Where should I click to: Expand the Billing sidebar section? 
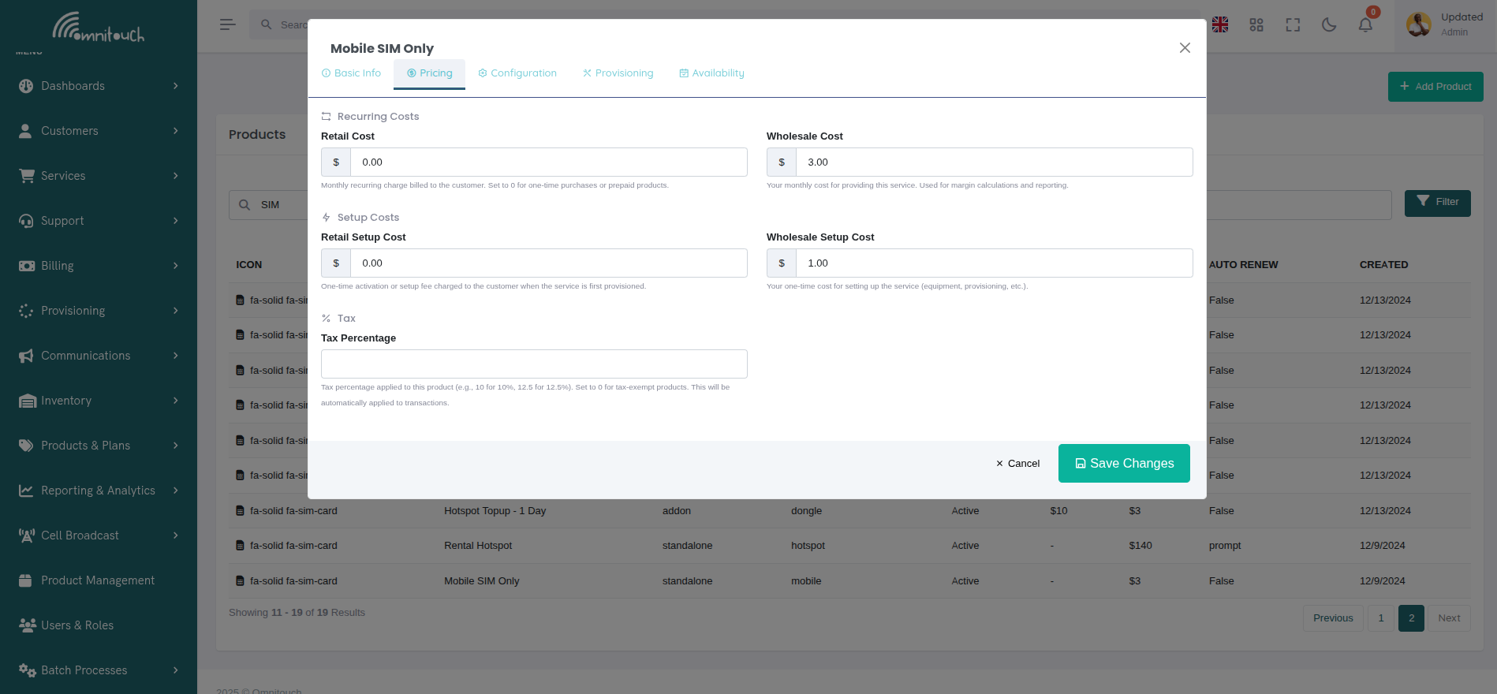[99, 266]
